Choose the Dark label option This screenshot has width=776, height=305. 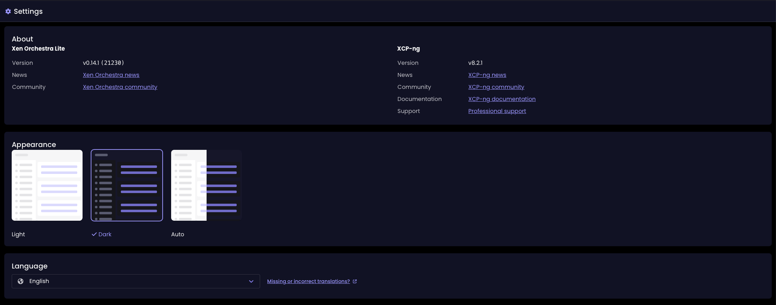(x=105, y=234)
